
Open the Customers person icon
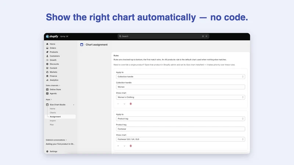[47, 56]
